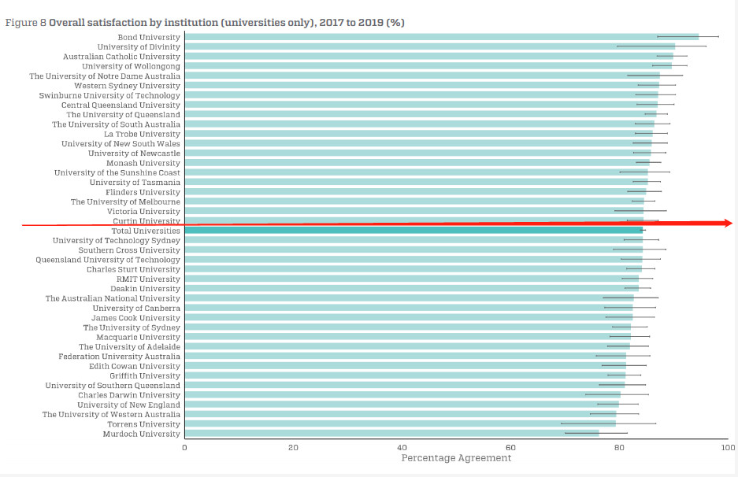Click the 0 tick on x-axis
Screen dimensions: 738x477
[184, 447]
